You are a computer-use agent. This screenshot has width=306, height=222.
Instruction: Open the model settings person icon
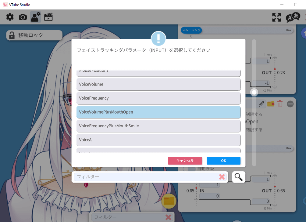pyautogui.click(x=36, y=17)
